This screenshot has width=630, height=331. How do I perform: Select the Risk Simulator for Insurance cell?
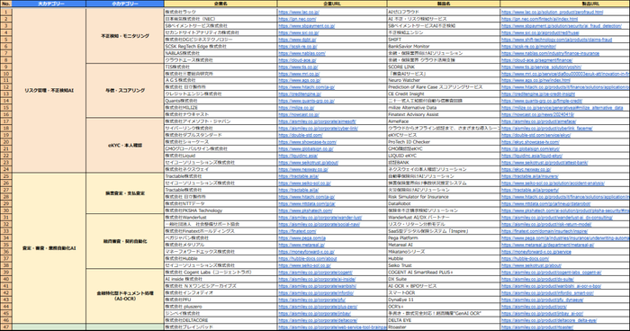coord(444,197)
